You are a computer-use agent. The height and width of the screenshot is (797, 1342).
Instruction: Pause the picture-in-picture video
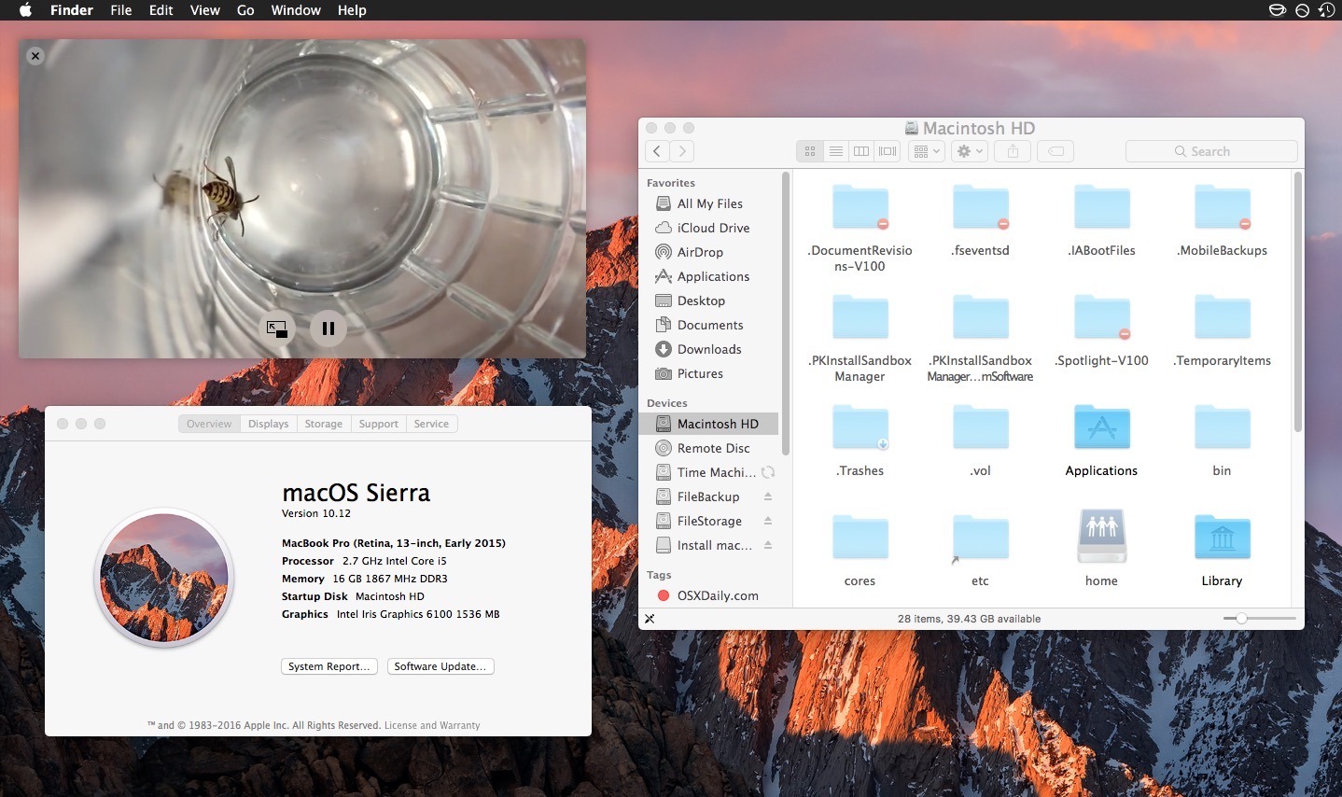pyautogui.click(x=328, y=329)
